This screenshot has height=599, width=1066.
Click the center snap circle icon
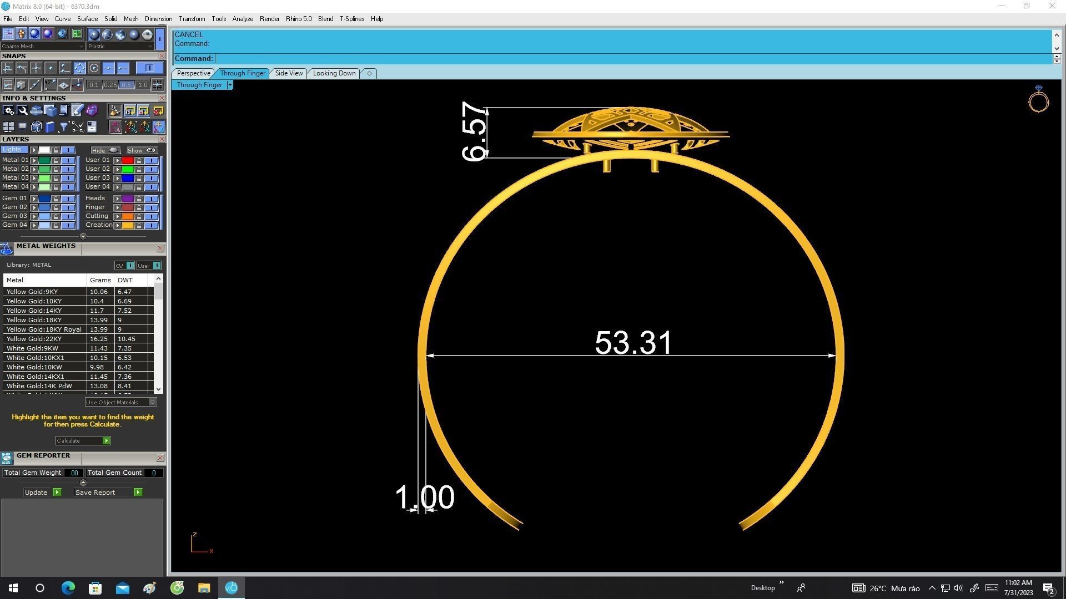94,68
